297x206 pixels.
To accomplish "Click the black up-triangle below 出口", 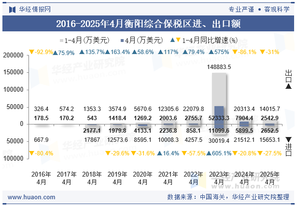I will coord(289,87).
